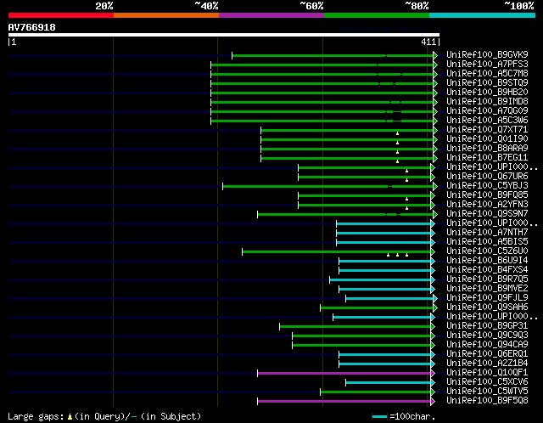Click the UniRef100_Q9C9Q3 label
The height and width of the screenshot is (423, 543).
pos(487,336)
